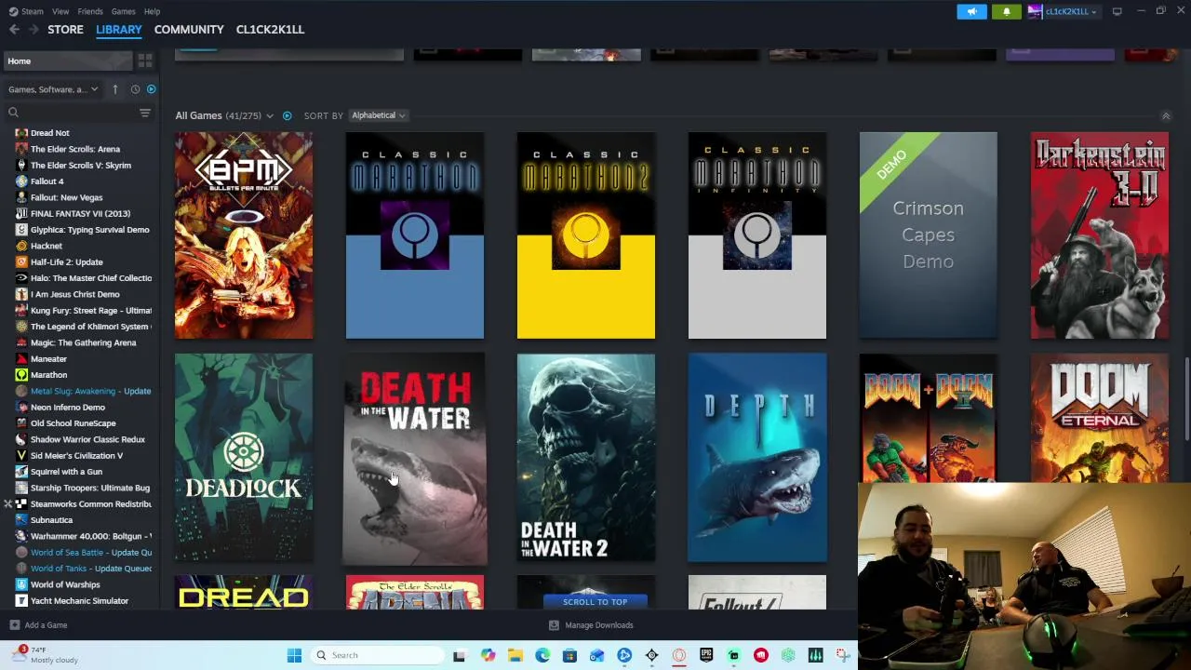Screen dimensions: 1191x670
Task: Toggle ready-to-play filter in sidebar
Action: (x=151, y=89)
